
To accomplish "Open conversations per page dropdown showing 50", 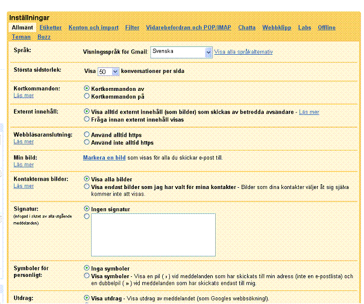I will (108, 72).
